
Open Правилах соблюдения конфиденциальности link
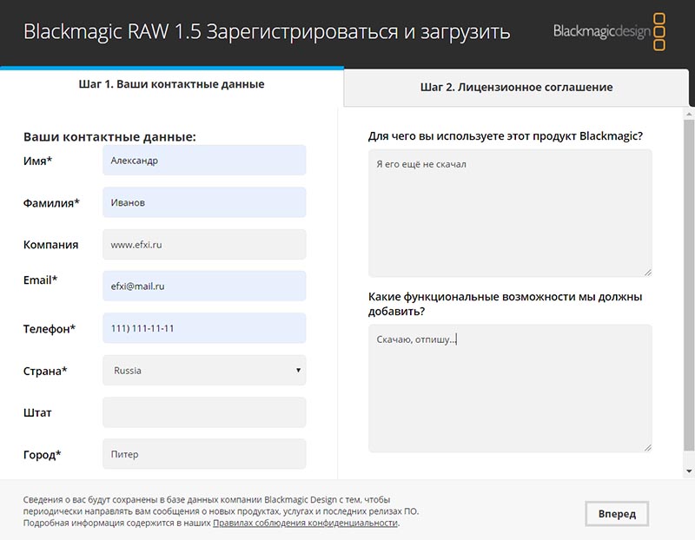306,524
